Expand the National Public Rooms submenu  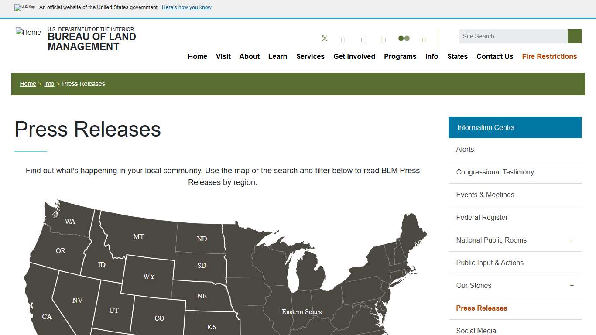(572, 240)
